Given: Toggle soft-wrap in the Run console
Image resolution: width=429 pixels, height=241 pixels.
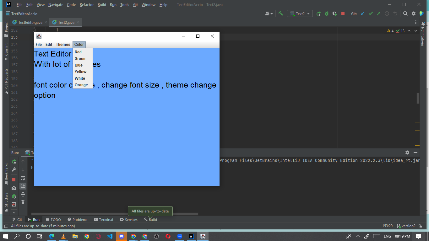Looking at the screenshot, I should (x=23, y=177).
